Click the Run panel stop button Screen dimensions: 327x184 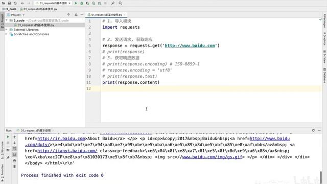[x=8, y=143]
